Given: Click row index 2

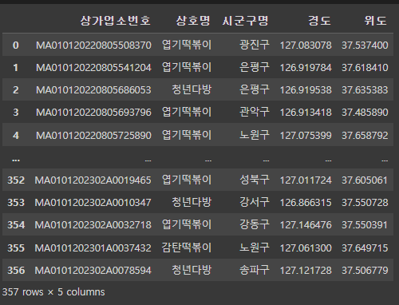Looking at the screenshot, I should tap(16, 89).
